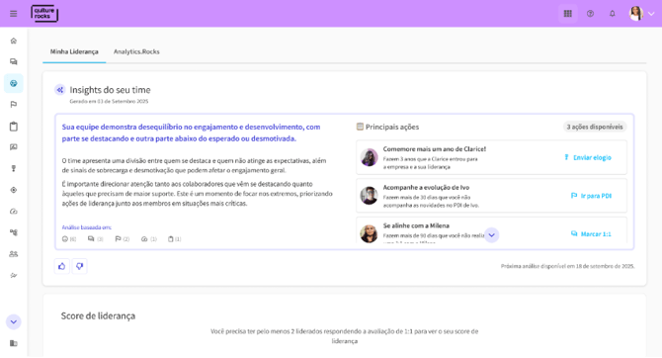The image size is (662, 358).
Task: Open the clipboard icon in sidebar
Action: (x=14, y=127)
